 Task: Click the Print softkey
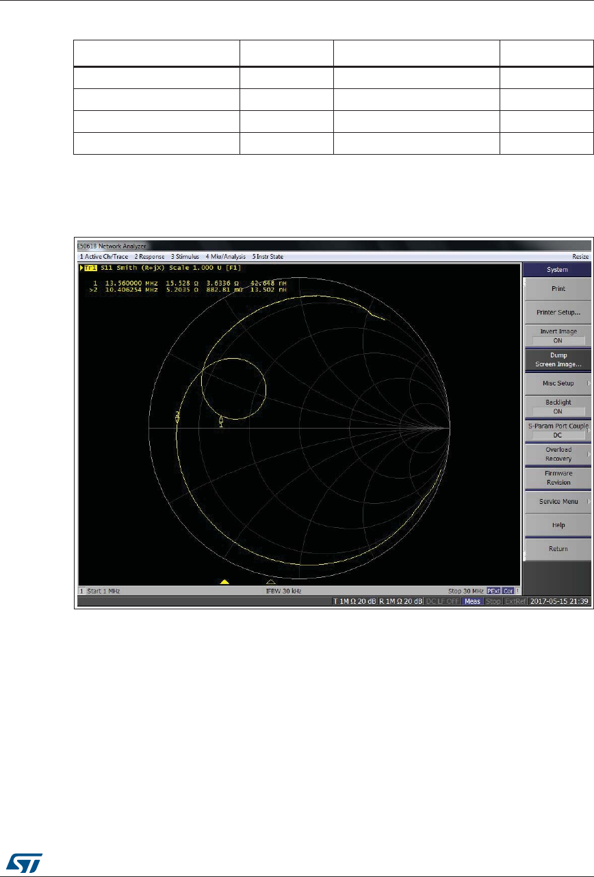(x=558, y=289)
